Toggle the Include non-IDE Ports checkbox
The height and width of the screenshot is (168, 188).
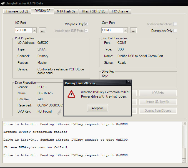pos(86,31)
